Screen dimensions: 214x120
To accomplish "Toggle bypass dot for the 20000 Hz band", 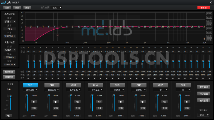I will (209, 78).
